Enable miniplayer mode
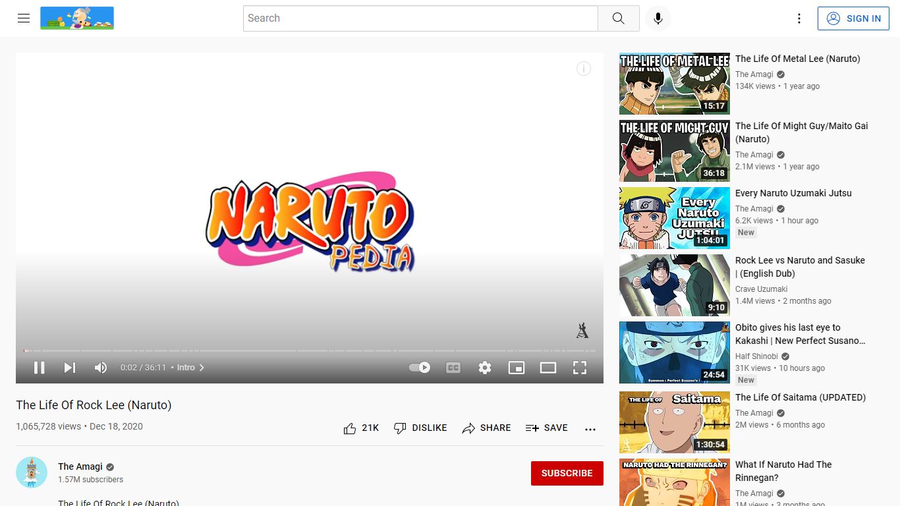 coord(517,368)
